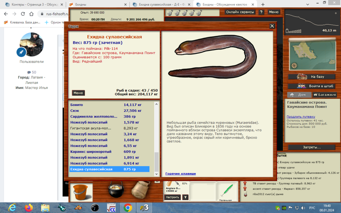Click the people icon on Войти в штаб
Screen dimensions: 341x213
[x=301, y=86]
